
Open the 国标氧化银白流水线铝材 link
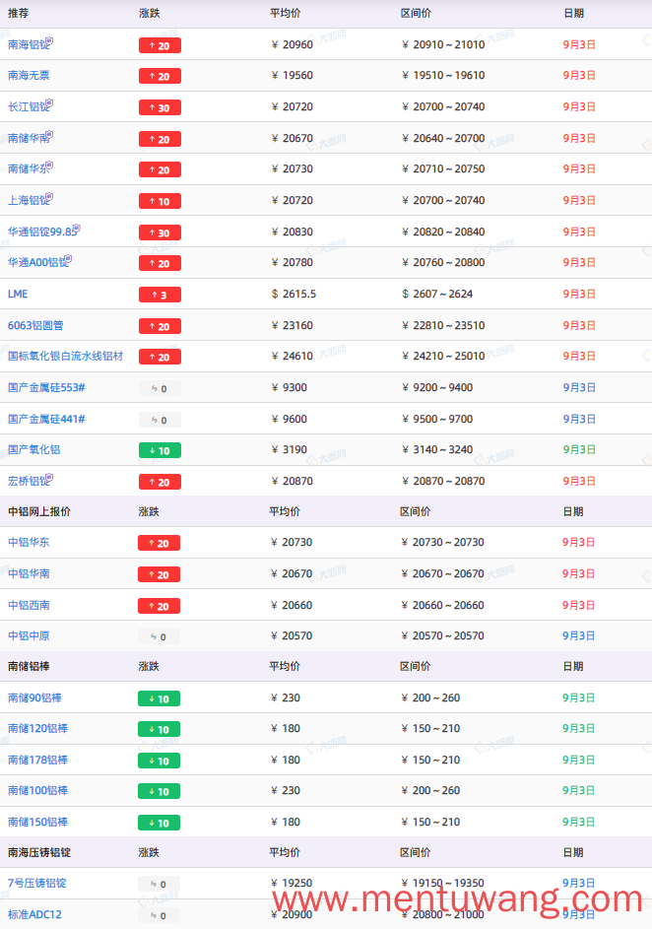[x=65, y=356]
